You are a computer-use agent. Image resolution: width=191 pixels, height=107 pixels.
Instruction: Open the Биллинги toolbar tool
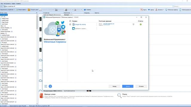pyautogui.click(x=159, y=10)
